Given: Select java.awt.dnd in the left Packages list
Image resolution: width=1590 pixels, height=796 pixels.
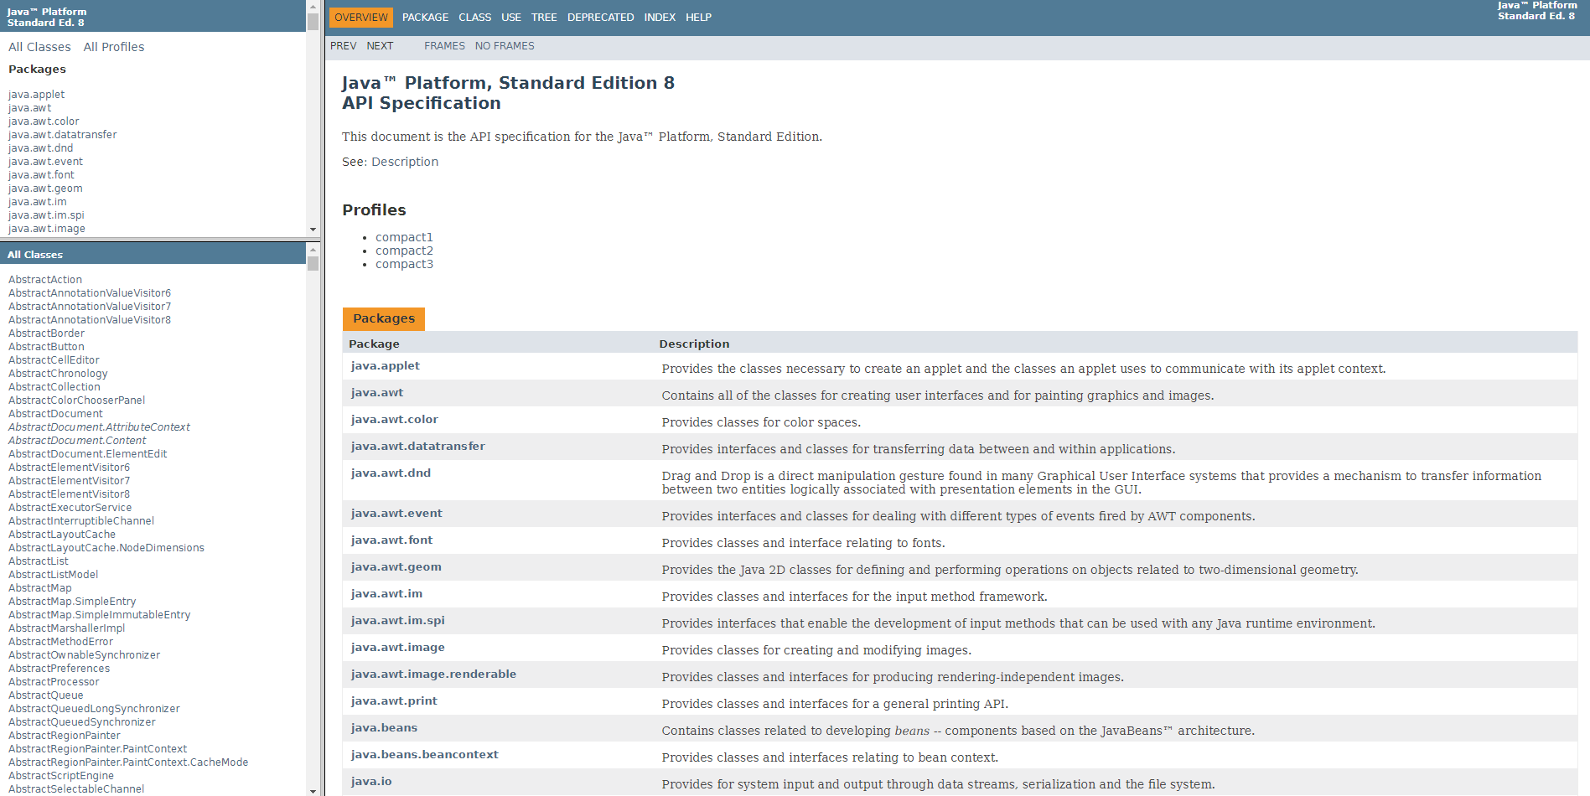Looking at the screenshot, I should pyautogui.click(x=40, y=148).
